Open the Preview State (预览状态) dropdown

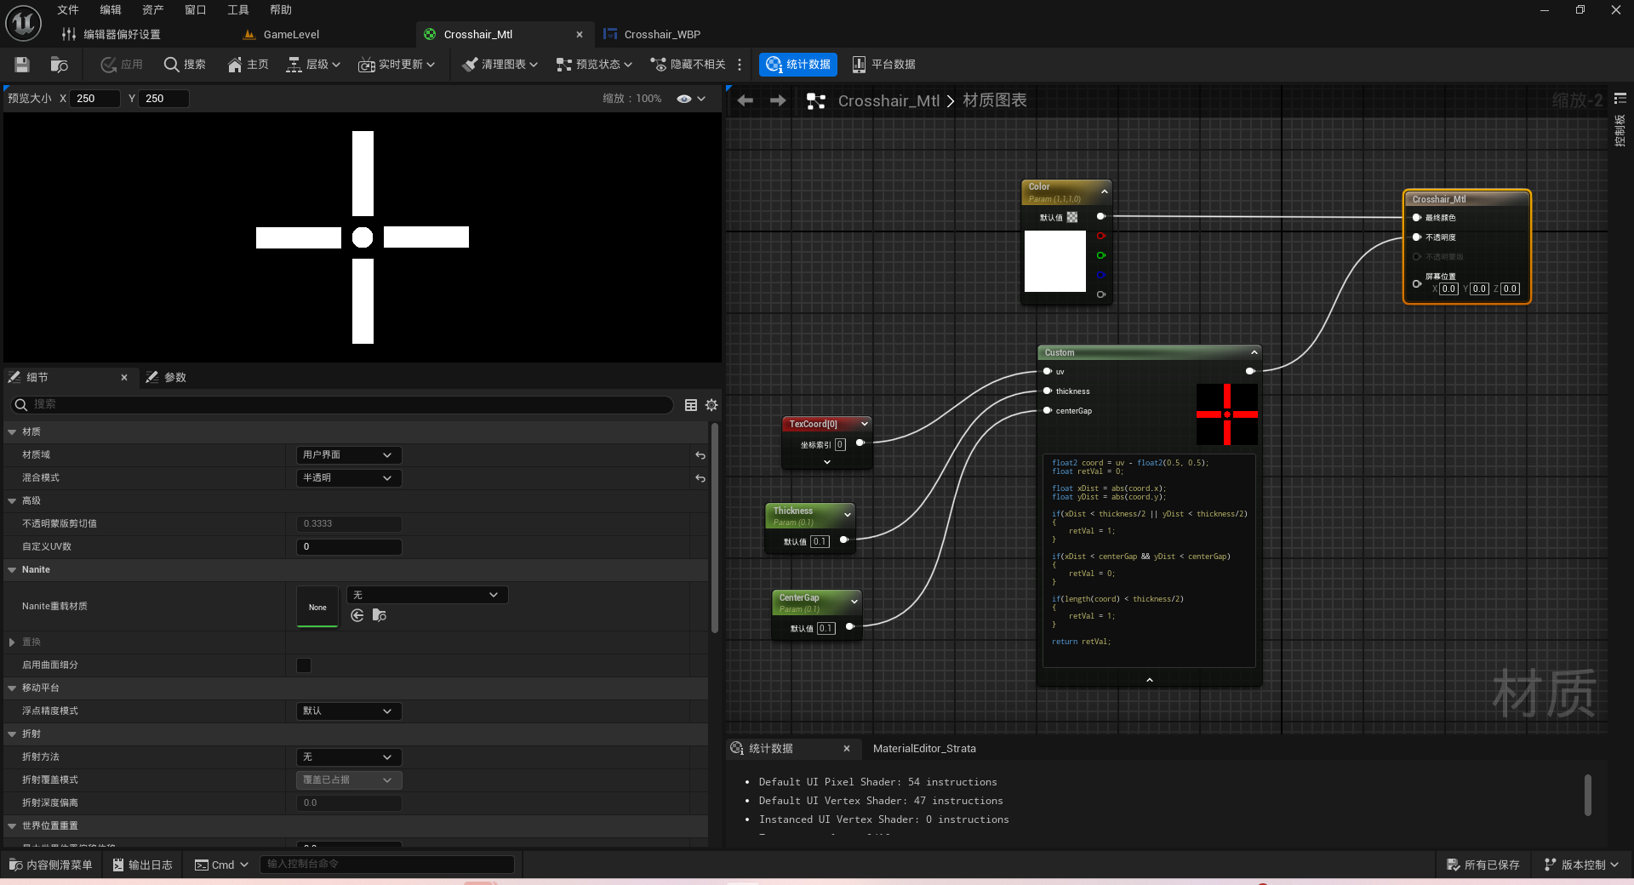[x=594, y=65]
